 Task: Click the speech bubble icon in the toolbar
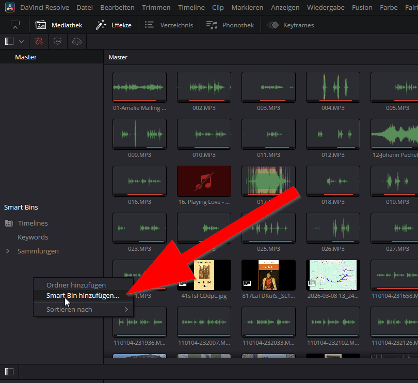(x=57, y=41)
